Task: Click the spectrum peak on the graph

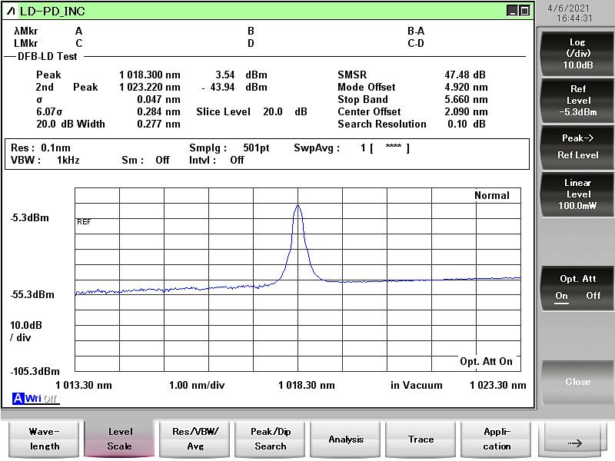Action: 298,205
